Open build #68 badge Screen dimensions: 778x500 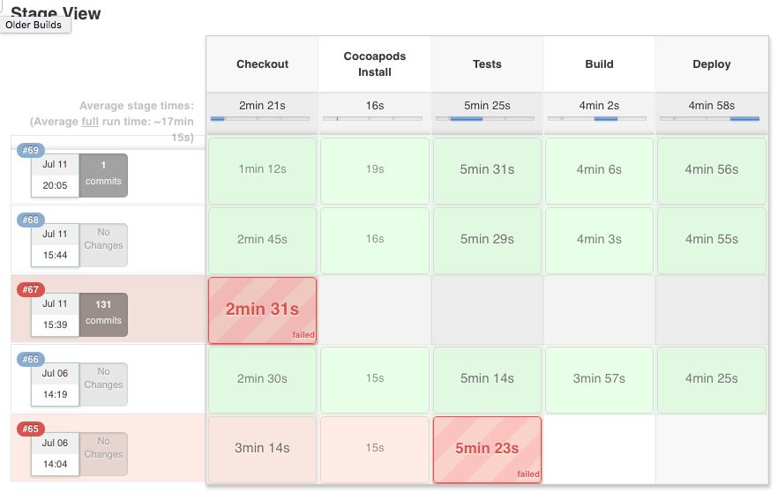click(x=31, y=220)
